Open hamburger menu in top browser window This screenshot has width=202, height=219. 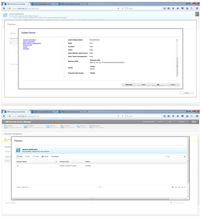click(x=197, y=8)
